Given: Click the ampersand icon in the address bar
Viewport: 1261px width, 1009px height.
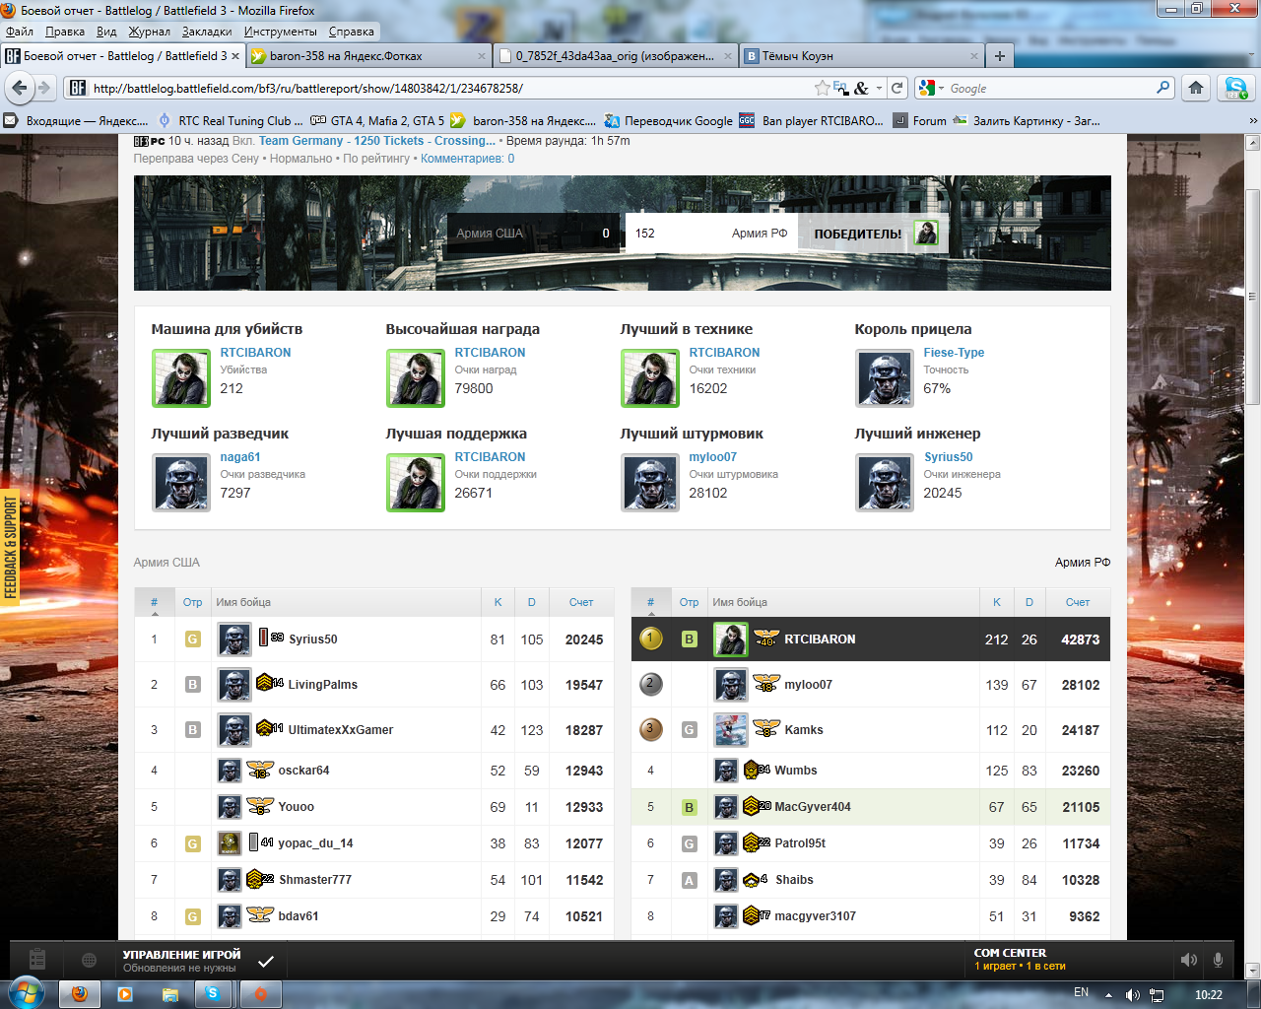Looking at the screenshot, I should pyautogui.click(x=861, y=88).
